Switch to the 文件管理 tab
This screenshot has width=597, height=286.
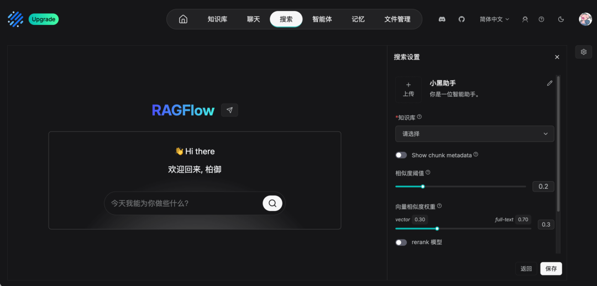click(x=397, y=19)
